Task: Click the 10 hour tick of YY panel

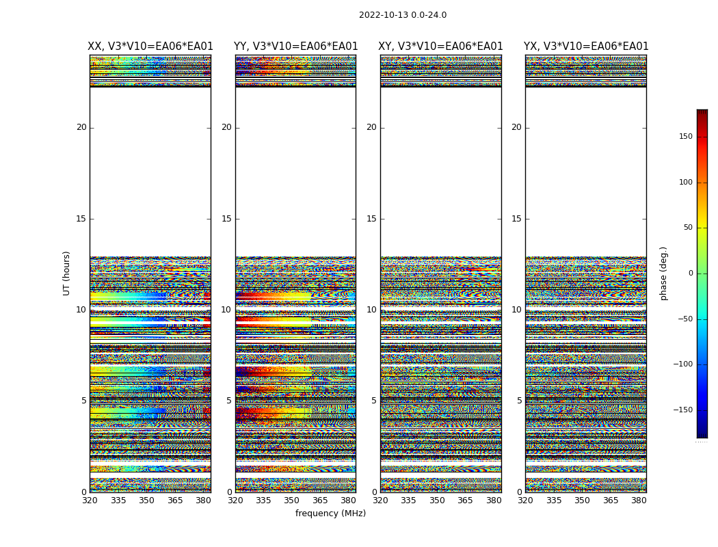Action: pyautogui.click(x=226, y=310)
